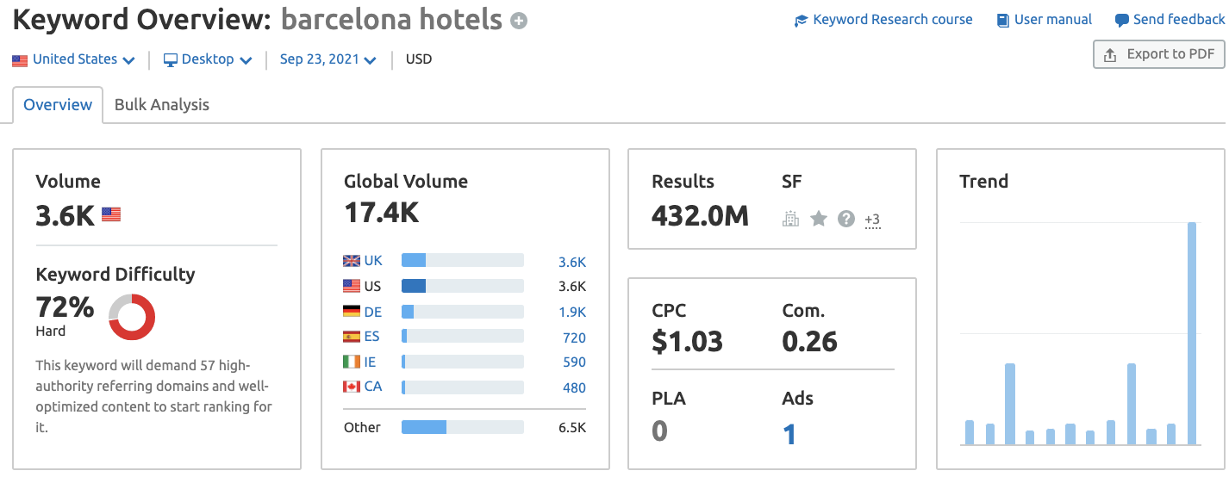Click the UK country link
Image resolution: width=1229 pixels, height=477 pixels.
pos(373,261)
